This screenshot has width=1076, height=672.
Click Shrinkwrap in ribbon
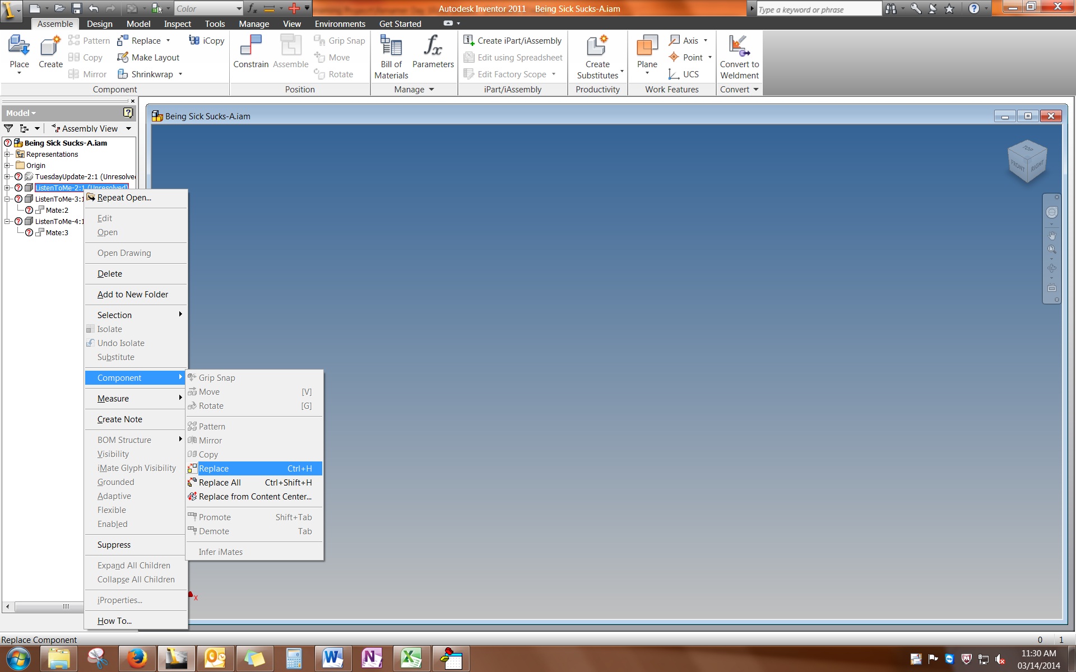coord(146,74)
